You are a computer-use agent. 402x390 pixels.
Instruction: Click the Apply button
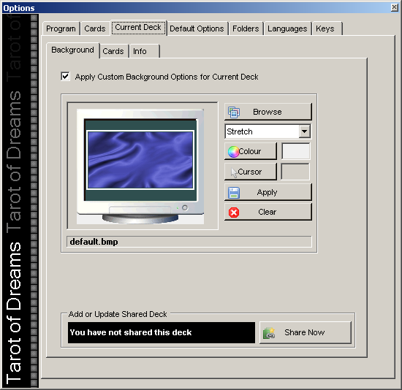pyautogui.click(x=268, y=192)
